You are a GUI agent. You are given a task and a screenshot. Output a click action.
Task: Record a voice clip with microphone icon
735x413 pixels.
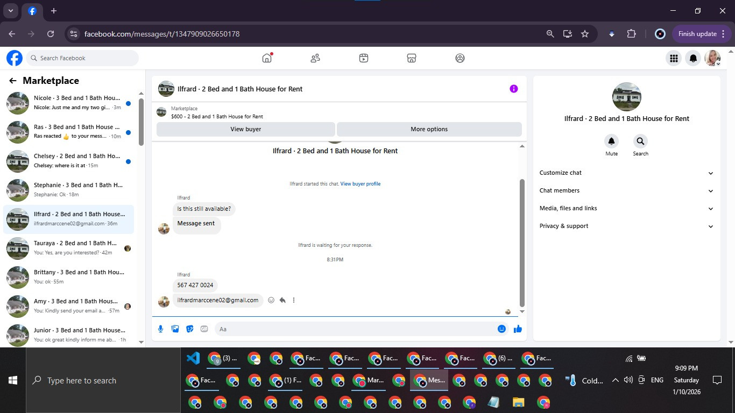pos(160,329)
